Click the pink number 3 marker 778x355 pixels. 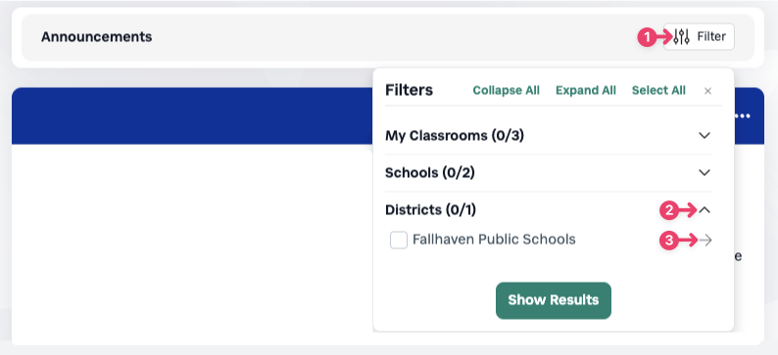[668, 241]
